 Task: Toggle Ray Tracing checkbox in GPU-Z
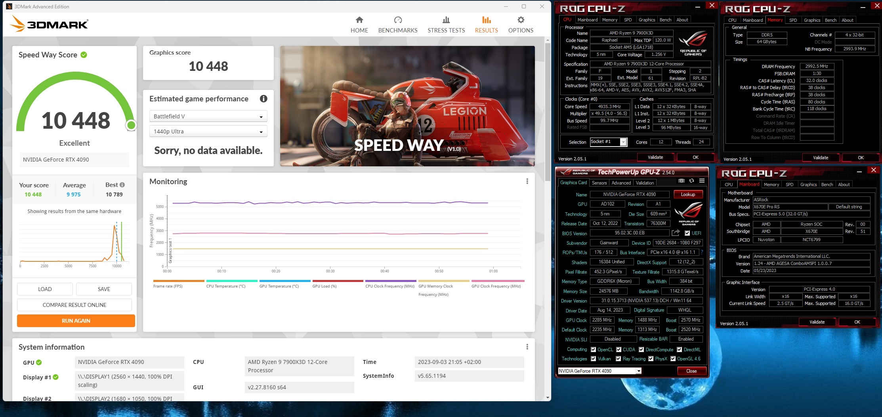tap(618, 359)
